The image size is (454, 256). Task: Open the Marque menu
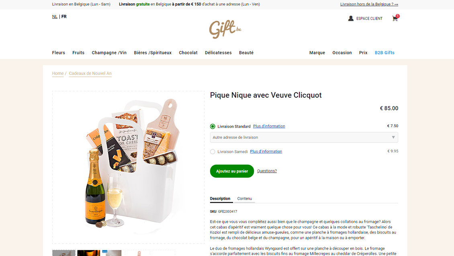pos(317,53)
